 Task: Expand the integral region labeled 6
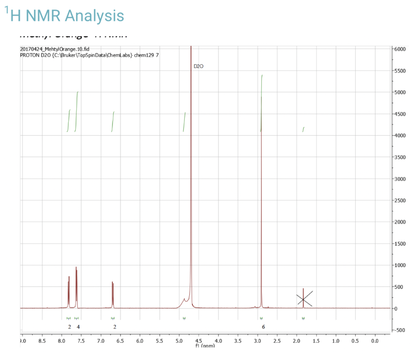[x=264, y=327]
